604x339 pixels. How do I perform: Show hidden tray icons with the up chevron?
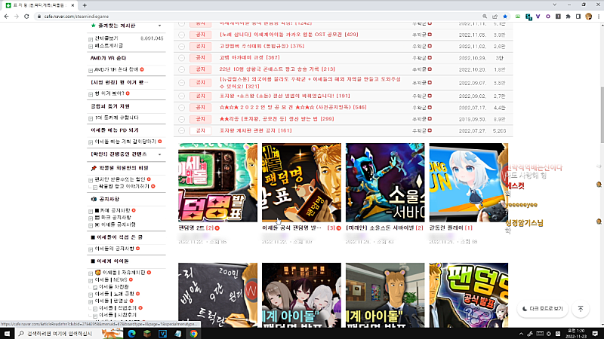pyautogui.click(x=521, y=334)
